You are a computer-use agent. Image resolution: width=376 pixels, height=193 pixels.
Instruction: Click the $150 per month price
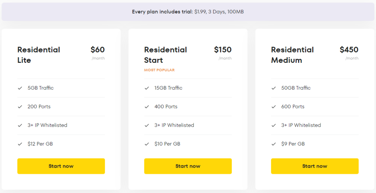pos(223,50)
